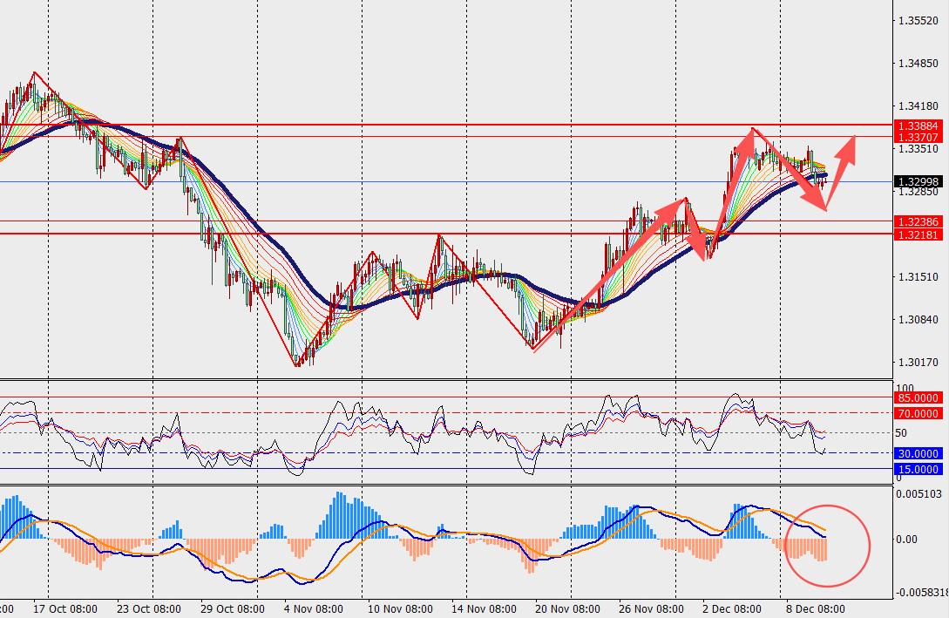Select the 85.0000 oscillator level label
Image resolution: width=949 pixels, height=618 pixels.
click(917, 398)
